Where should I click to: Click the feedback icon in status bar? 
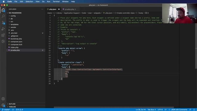tap(190, 110)
